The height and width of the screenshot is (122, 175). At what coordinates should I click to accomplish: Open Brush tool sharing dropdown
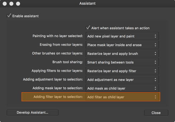122,62
